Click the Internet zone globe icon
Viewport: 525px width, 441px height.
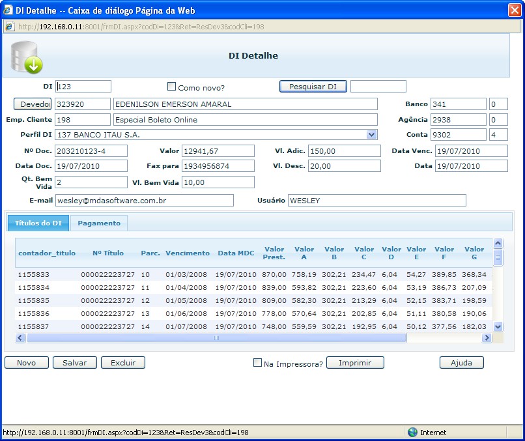(412, 433)
